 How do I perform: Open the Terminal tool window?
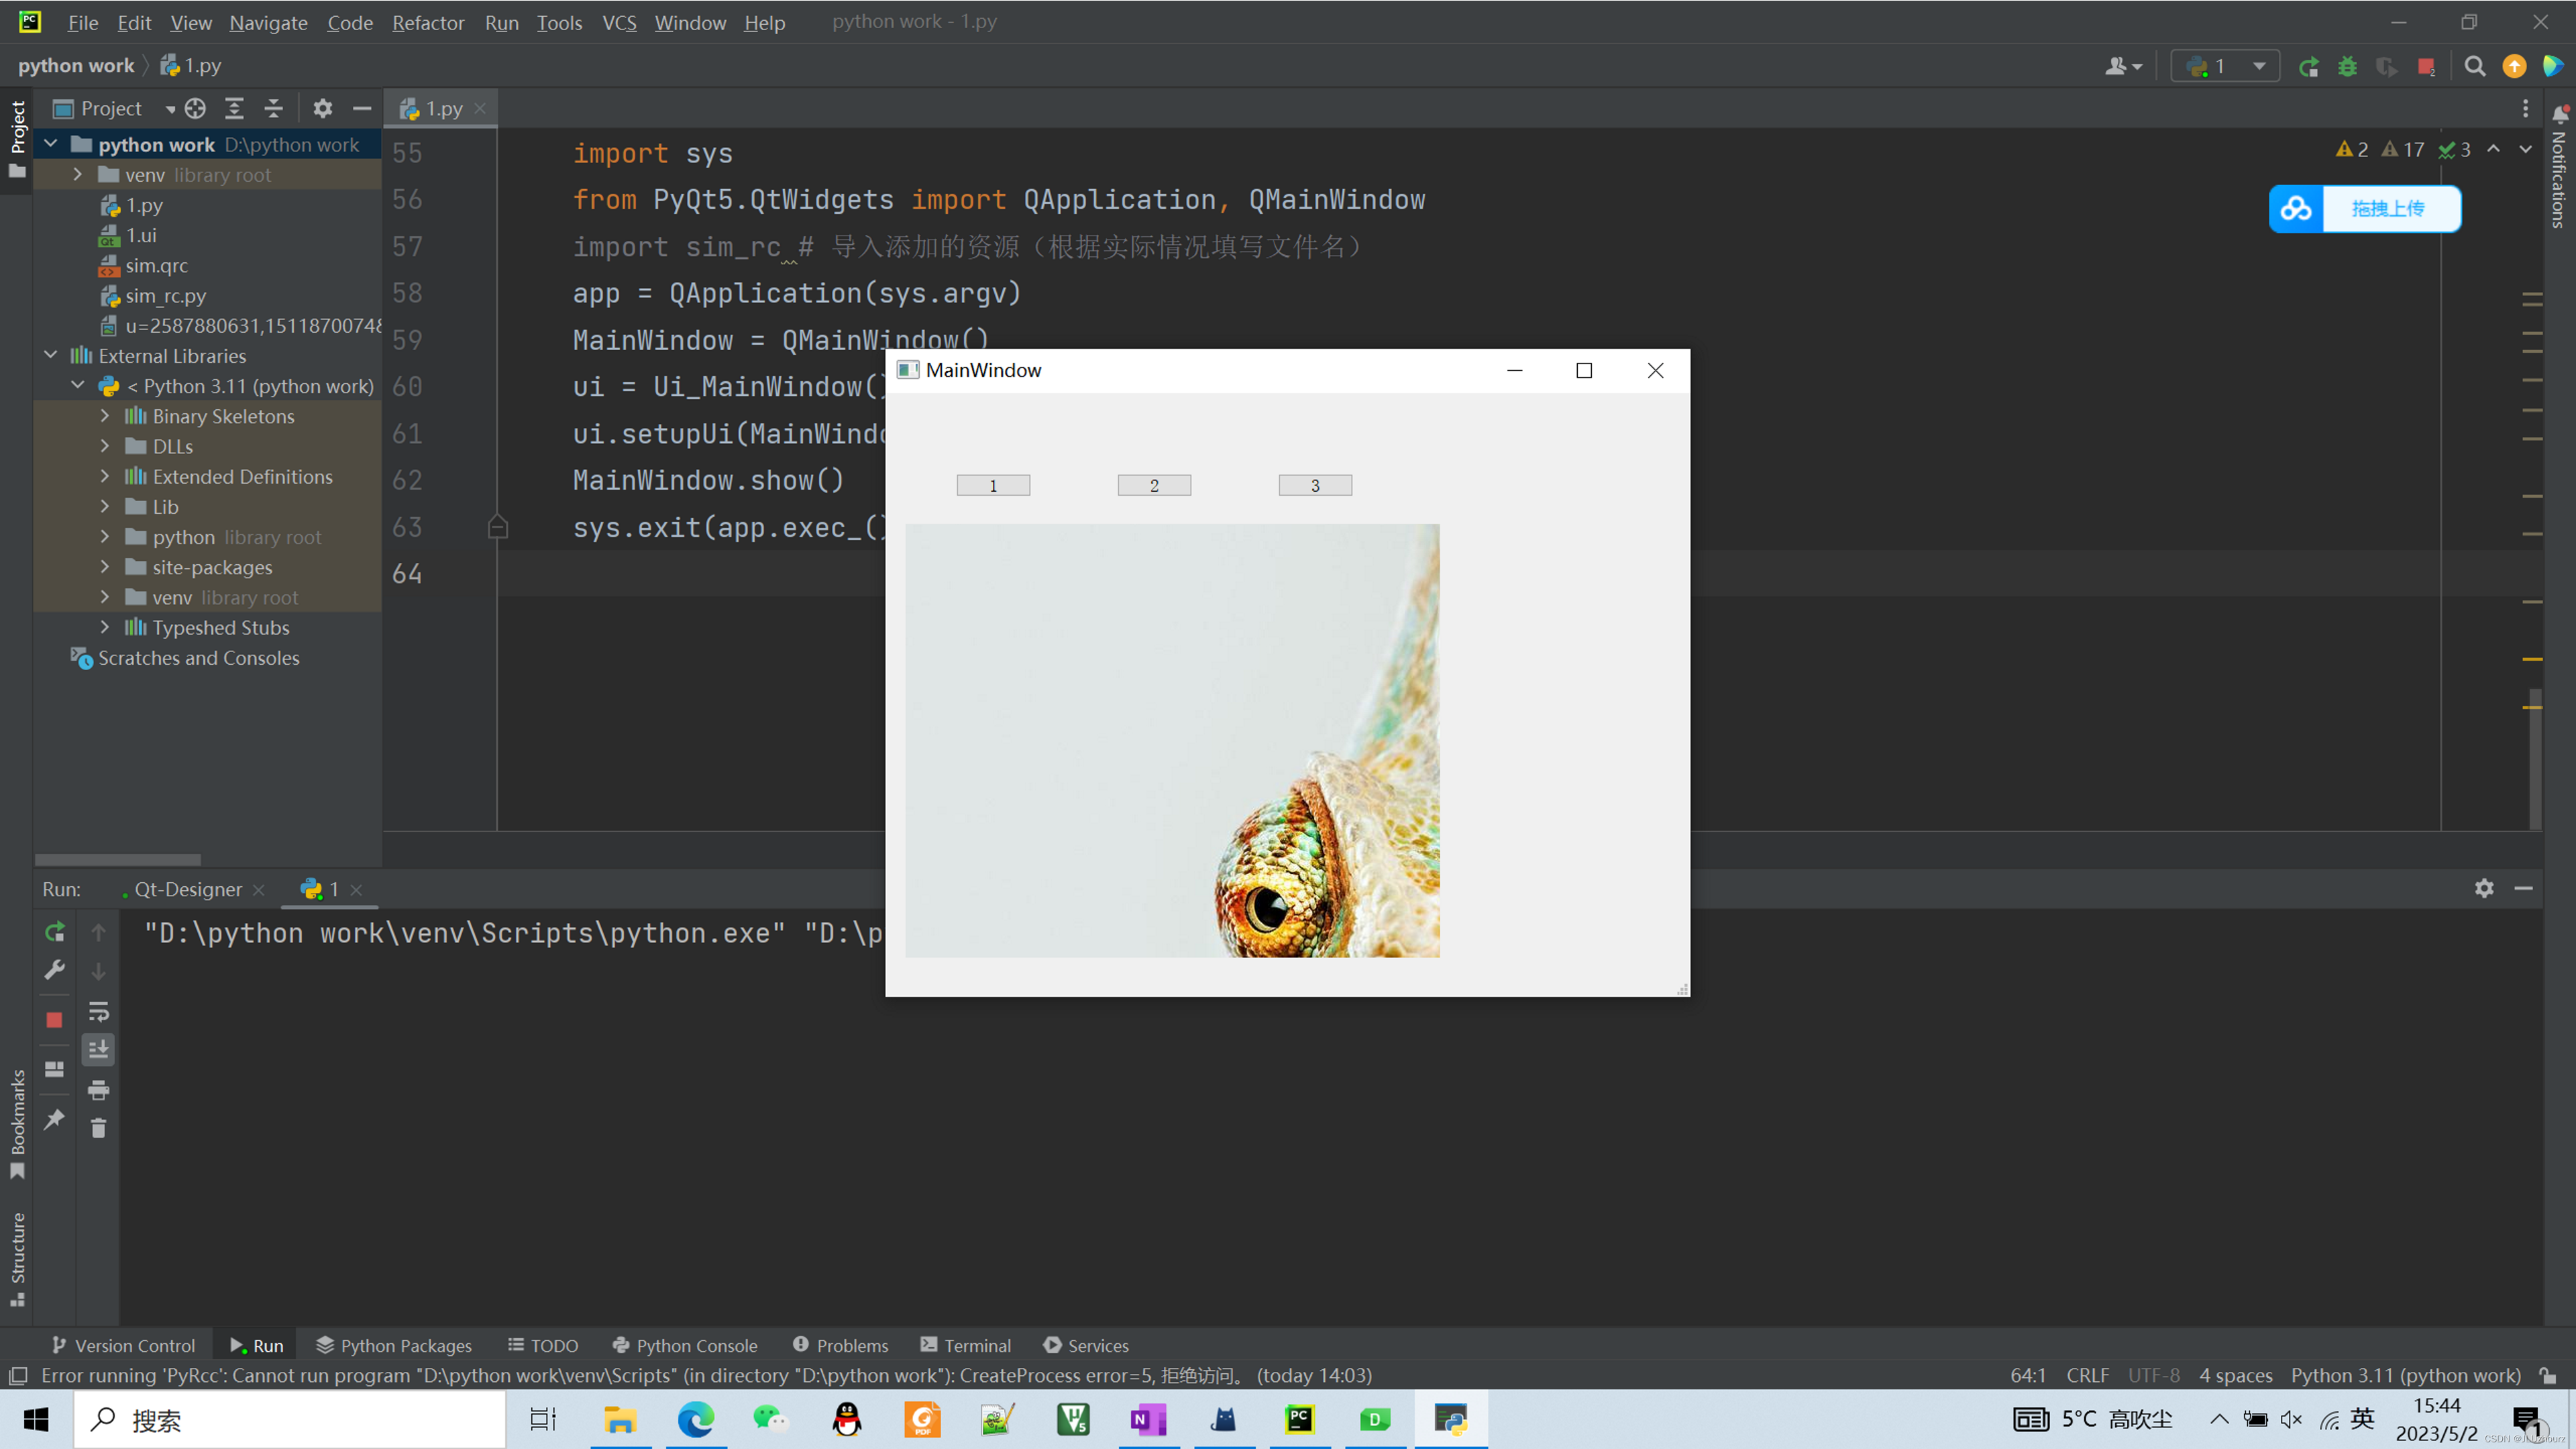tap(965, 1345)
